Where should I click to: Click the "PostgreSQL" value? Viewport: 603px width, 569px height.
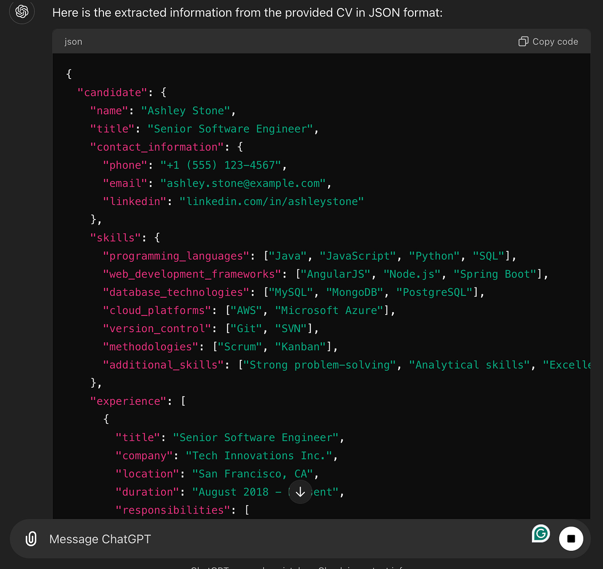[x=434, y=292]
